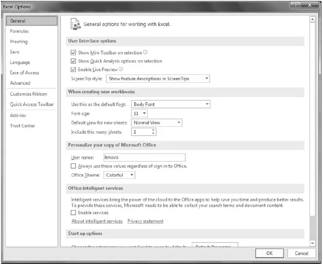Open the About intelligent services link
This screenshot has height=264, width=323.
[x=97, y=221]
